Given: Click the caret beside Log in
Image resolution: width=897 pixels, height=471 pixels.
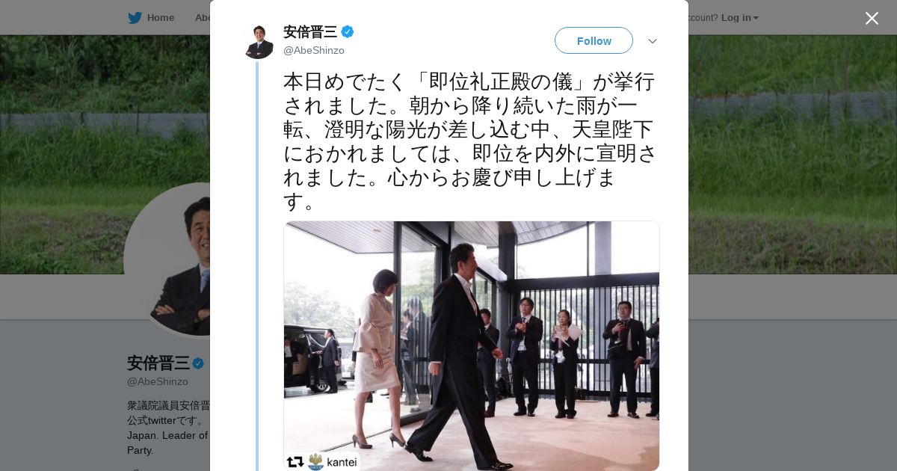Looking at the screenshot, I should [756, 18].
